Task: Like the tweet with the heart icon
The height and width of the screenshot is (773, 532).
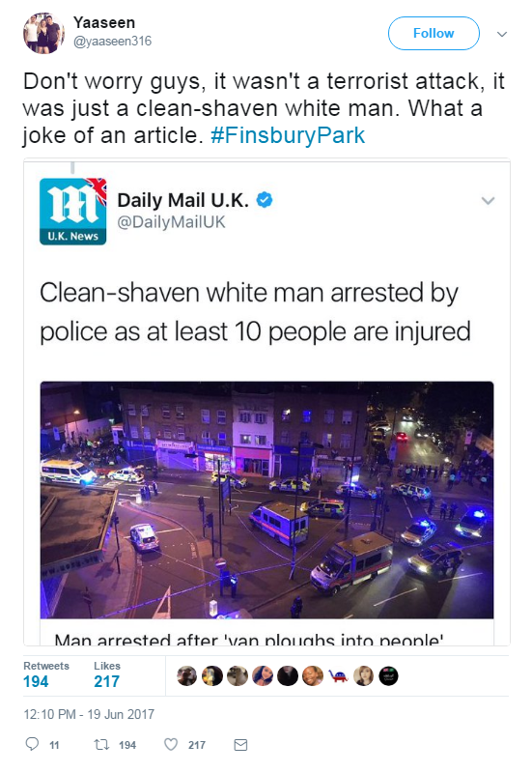Action: coord(171,744)
